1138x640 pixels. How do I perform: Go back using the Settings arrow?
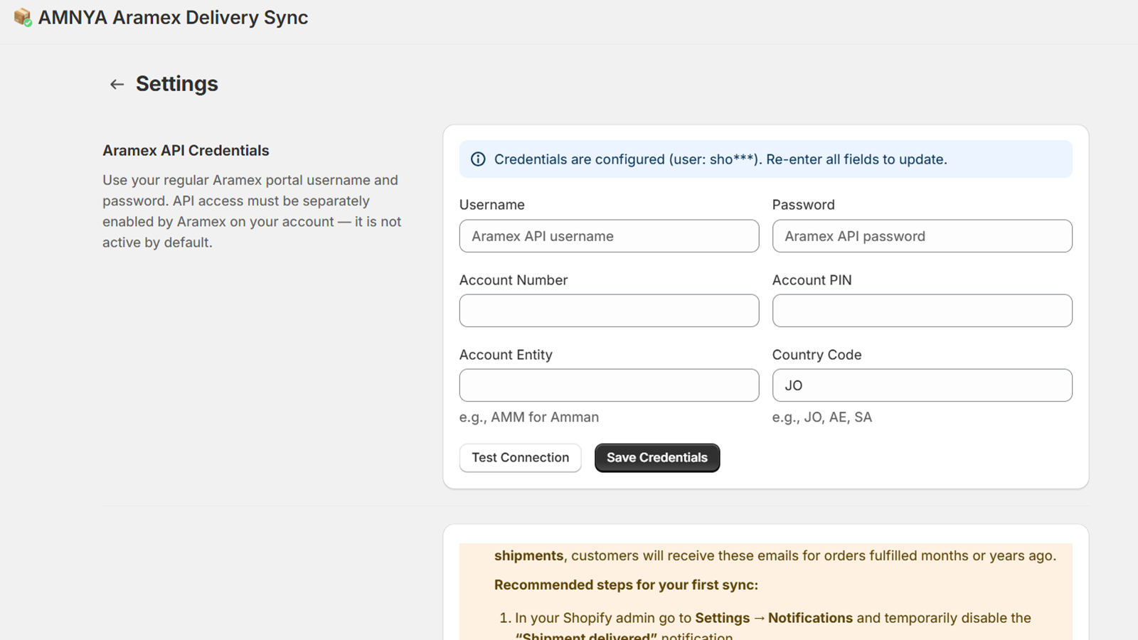117,85
